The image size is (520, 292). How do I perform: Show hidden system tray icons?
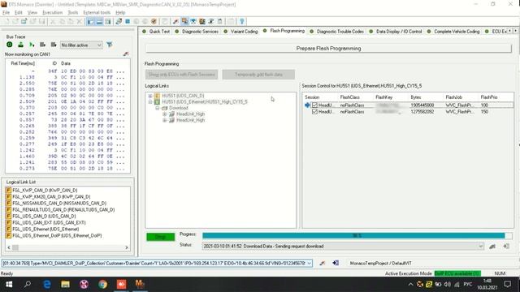pos(410,284)
